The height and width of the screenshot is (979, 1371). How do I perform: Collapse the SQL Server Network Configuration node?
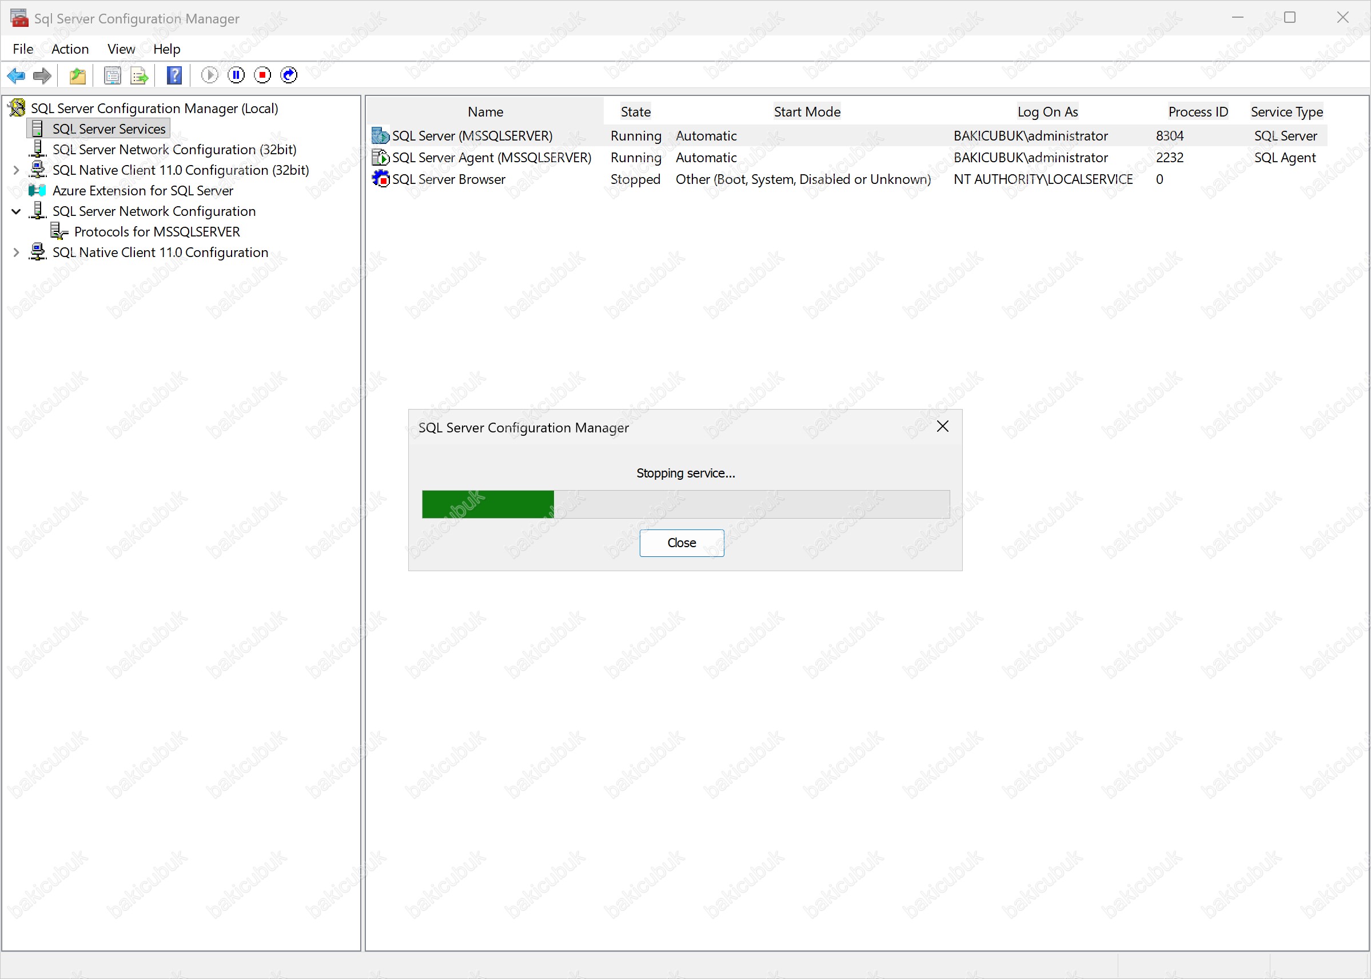[16, 211]
